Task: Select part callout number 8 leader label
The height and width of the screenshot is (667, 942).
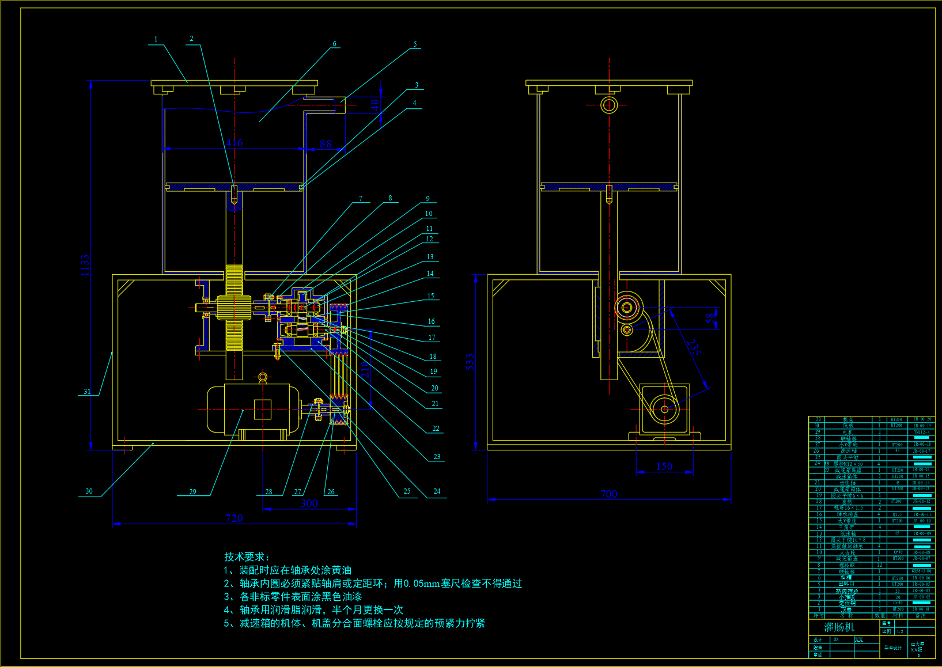Action: point(391,198)
